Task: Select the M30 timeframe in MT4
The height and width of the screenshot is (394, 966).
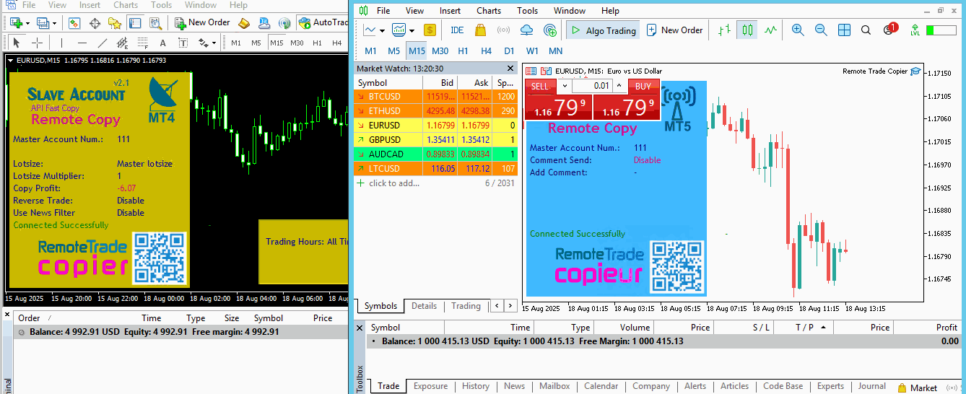Action: (x=297, y=43)
